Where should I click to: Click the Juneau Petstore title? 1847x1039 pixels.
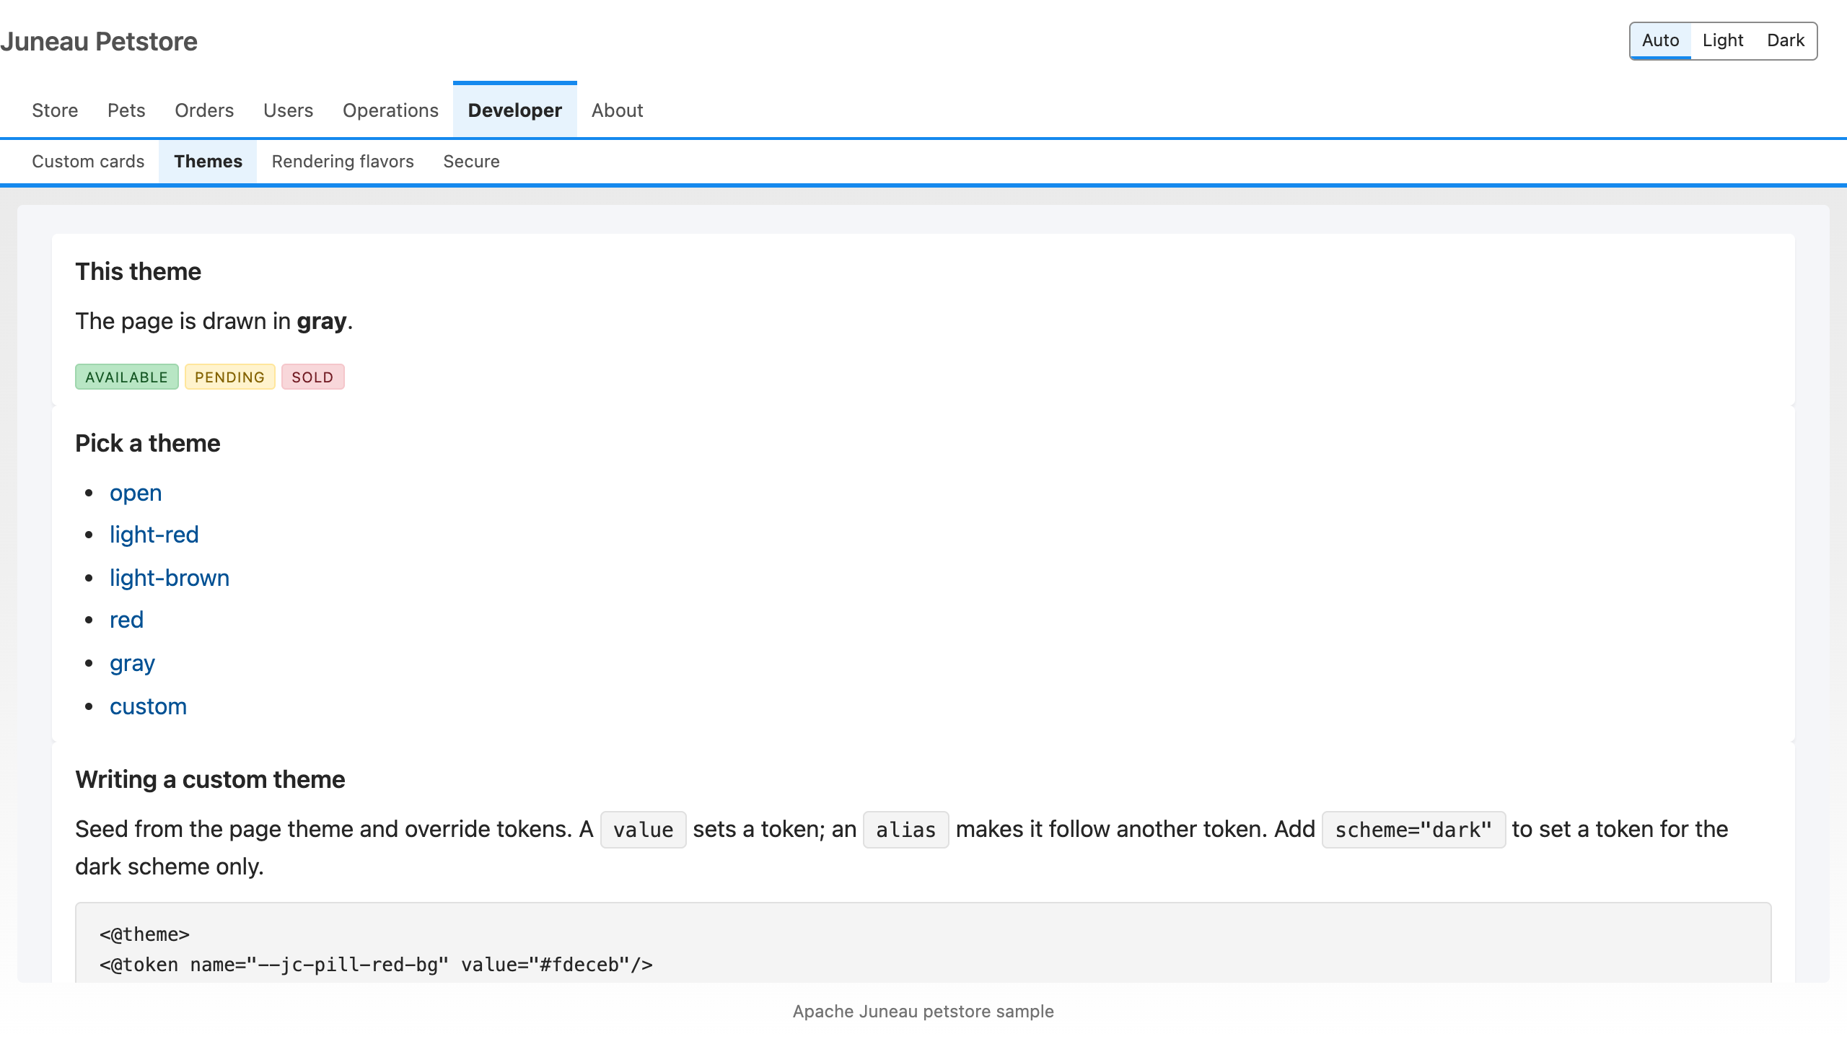pos(99,42)
